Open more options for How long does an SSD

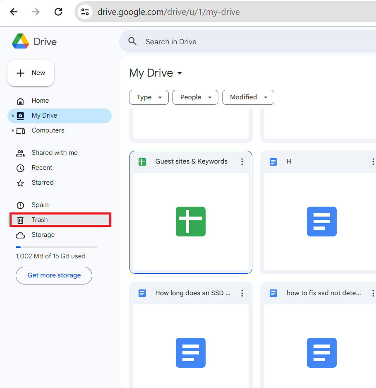[242, 293]
